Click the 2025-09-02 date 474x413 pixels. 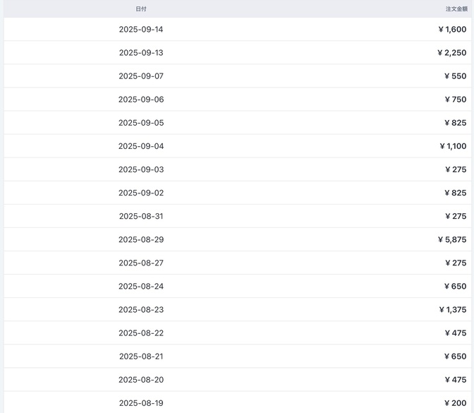pos(141,193)
